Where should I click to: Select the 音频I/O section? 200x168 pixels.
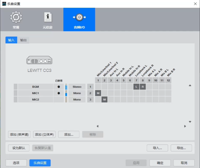(x=79, y=19)
